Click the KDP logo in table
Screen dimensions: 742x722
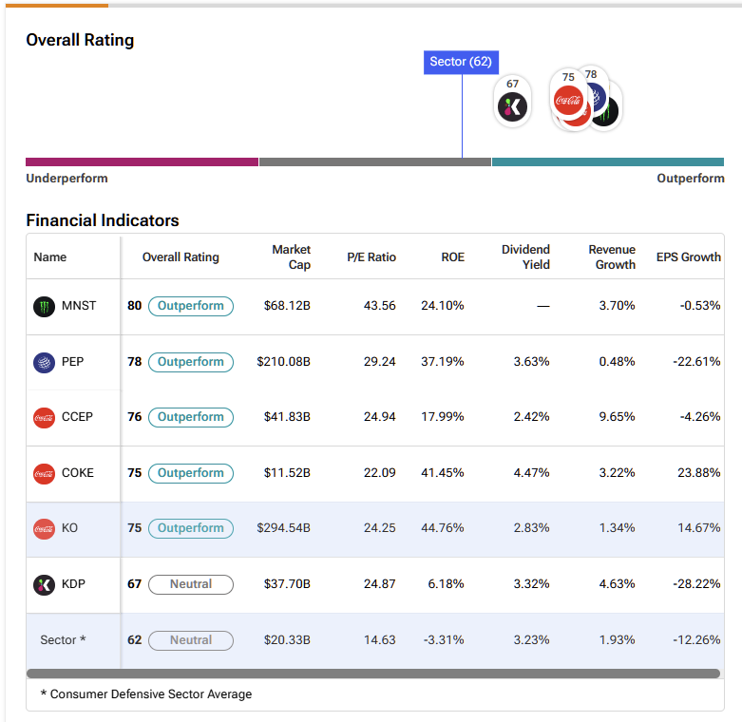pyautogui.click(x=44, y=584)
